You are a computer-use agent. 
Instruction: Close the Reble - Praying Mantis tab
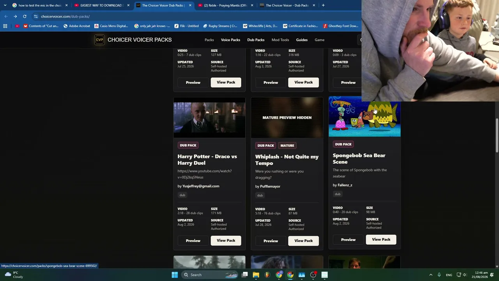[x=252, y=5]
